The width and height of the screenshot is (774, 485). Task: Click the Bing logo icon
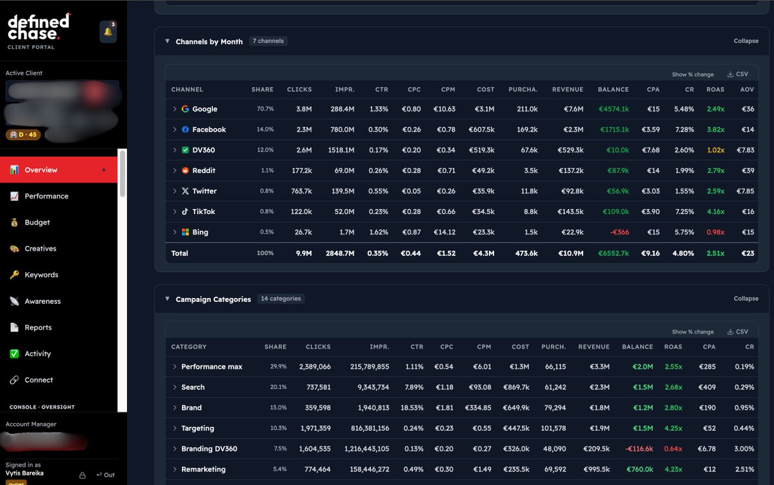pos(185,232)
